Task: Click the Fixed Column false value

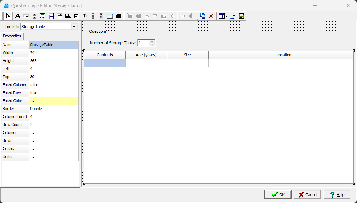Action: tap(53, 85)
